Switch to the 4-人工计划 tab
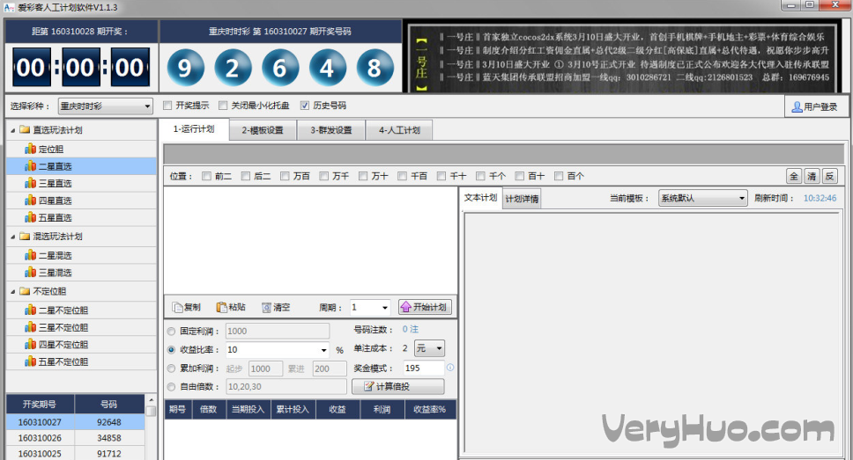Image resolution: width=853 pixels, height=460 pixels. point(399,130)
